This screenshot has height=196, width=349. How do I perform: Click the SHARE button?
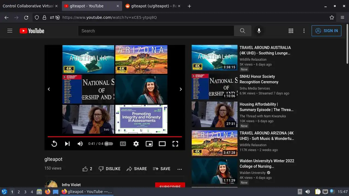coord(137,169)
